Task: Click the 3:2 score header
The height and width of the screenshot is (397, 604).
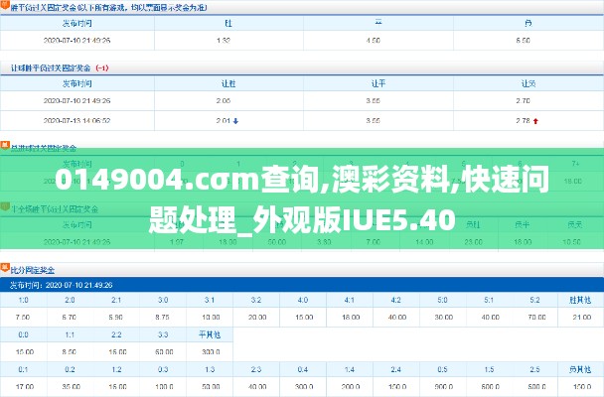Action: [256, 300]
